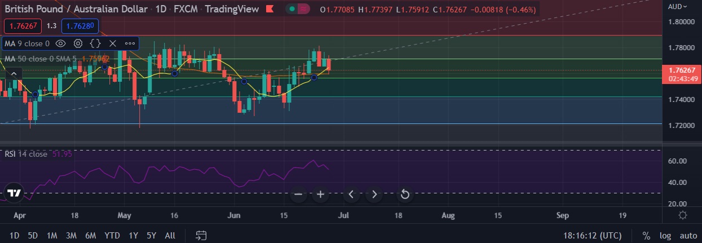
Task: Click the RSI value 51.95
Action: pyautogui.click(x=61, y=154)
